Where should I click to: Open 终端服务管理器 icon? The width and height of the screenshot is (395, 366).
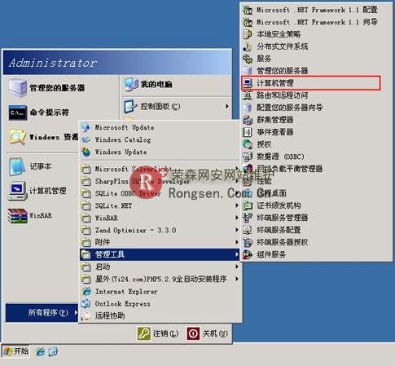click(x=248, y=218)
